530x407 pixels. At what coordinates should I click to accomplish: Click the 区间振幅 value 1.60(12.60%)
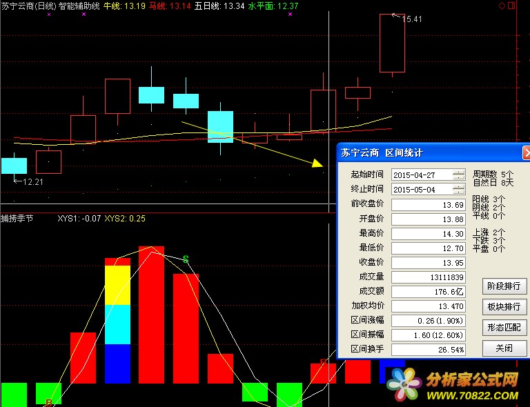tap(429, 335)
